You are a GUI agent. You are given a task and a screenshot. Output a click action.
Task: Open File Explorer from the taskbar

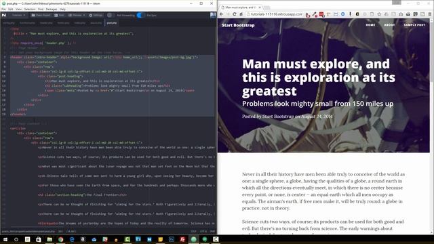coord(50,239)
